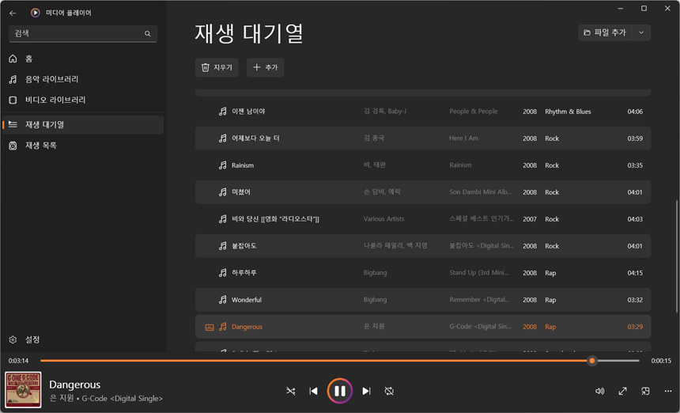Expand the 파일 추가 dropdown arrow
The height and width of the screenshot is (413, 680).
tap(640, 32)
